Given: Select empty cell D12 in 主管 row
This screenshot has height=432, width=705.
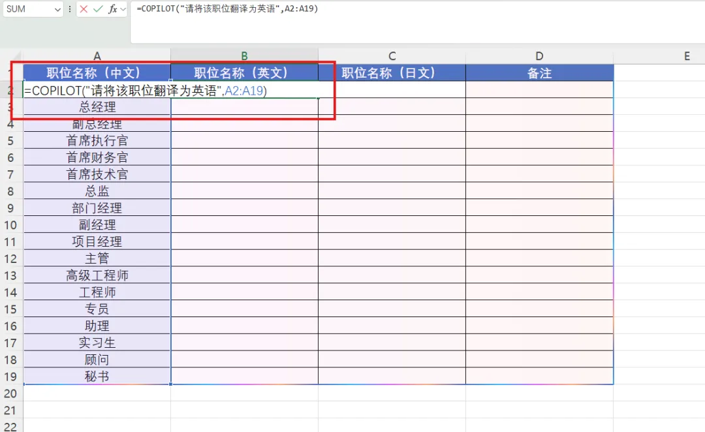Looking at the screenshot, I should (540, 258).
